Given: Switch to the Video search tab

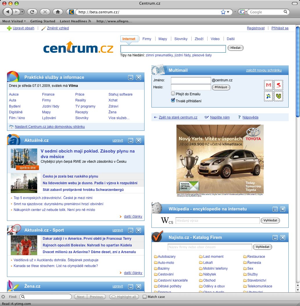Looking at the screenshot, I should [215, 39].
